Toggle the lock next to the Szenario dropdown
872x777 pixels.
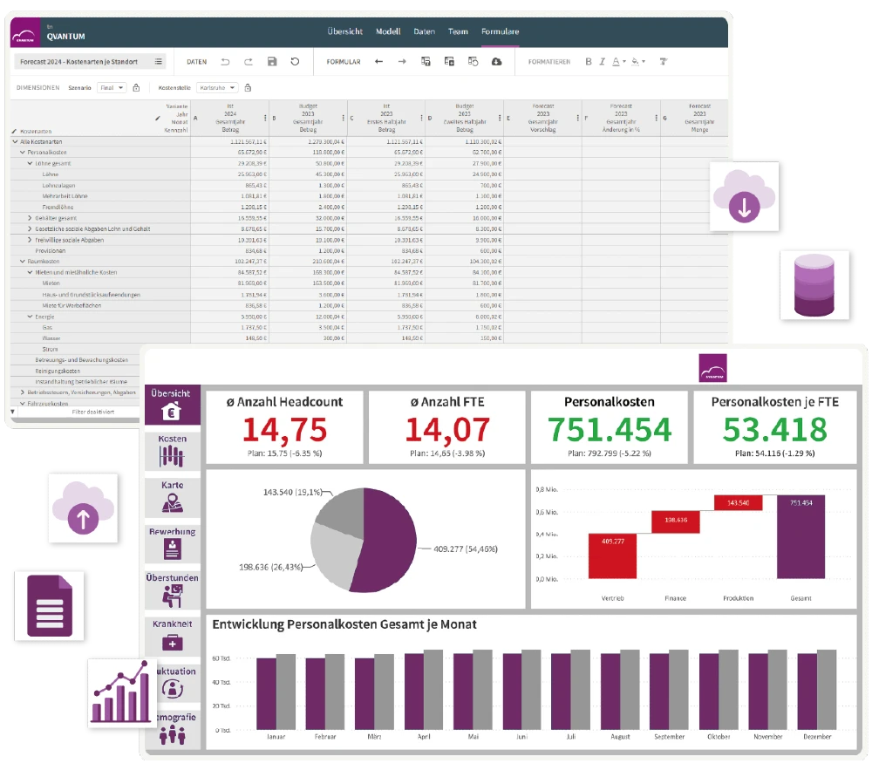coord(137,88)
